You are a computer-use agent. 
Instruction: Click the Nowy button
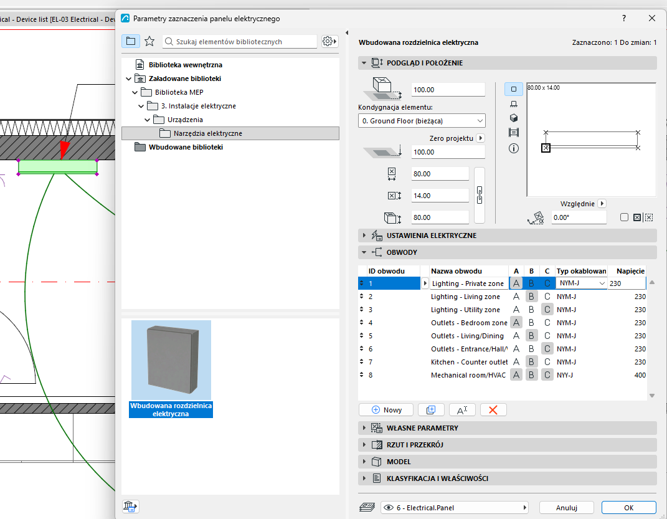(386, 410)
